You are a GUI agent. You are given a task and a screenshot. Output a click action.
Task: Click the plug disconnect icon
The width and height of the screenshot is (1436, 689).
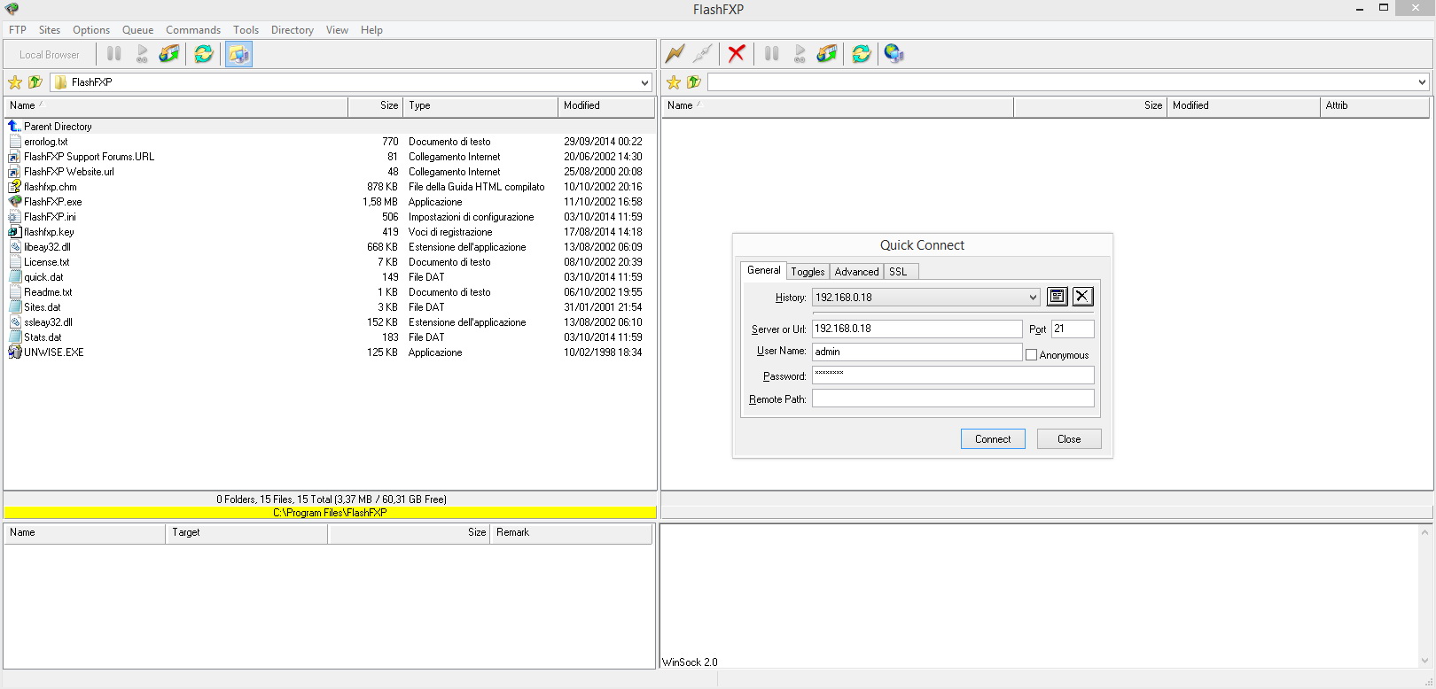(x=702, y=54)
